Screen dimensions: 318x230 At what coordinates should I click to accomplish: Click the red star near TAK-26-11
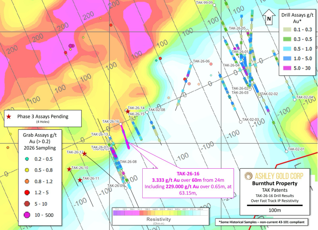click(x=80, y=180)
